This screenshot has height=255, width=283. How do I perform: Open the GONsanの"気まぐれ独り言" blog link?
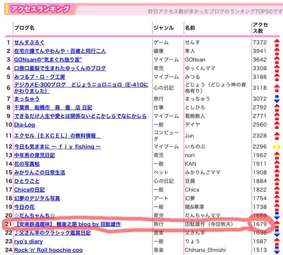48,60
